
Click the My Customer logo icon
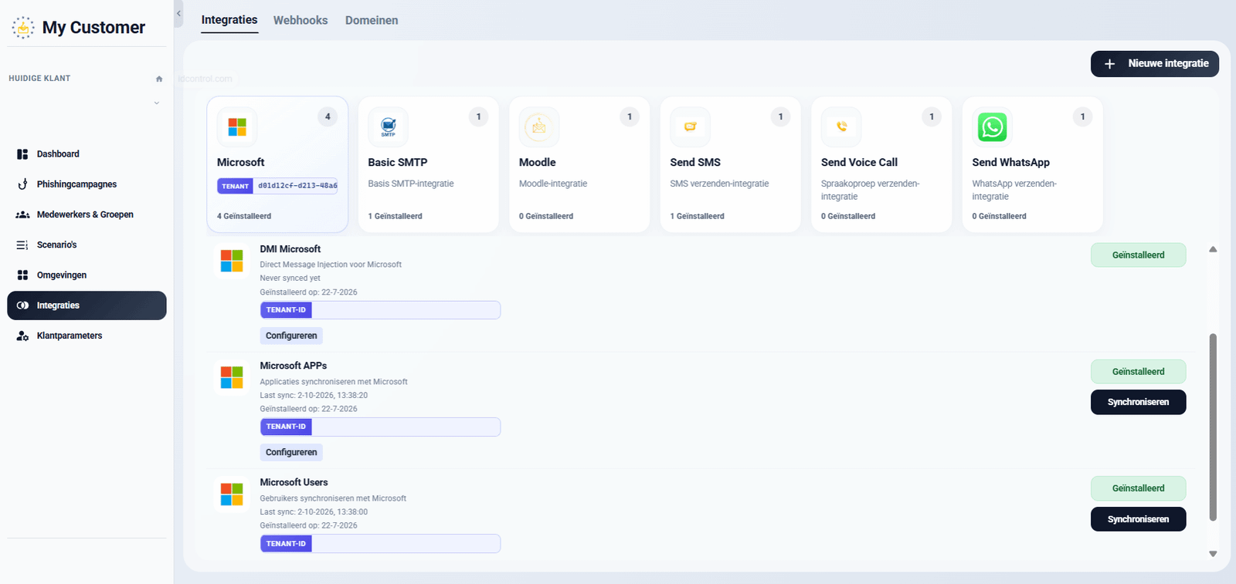coord(23,28)
